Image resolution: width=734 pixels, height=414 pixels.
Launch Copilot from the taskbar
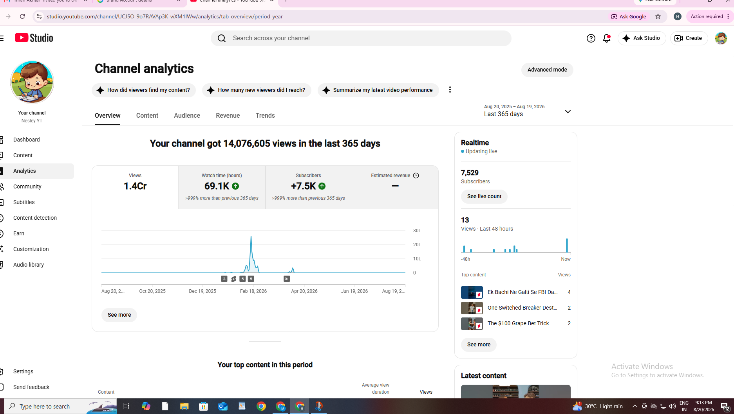pyautogui.click(x=146, y=406)
